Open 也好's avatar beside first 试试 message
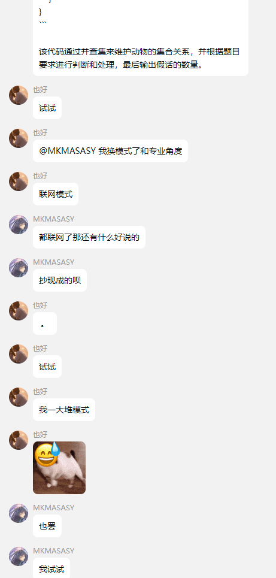Screen dimensions: 276x578 pyautogui.click(x=19, y=95)
